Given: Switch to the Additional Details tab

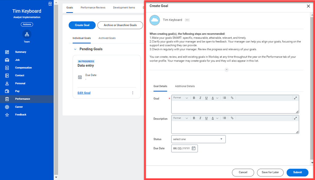Looking at the screenshot, I should [185, 86].
